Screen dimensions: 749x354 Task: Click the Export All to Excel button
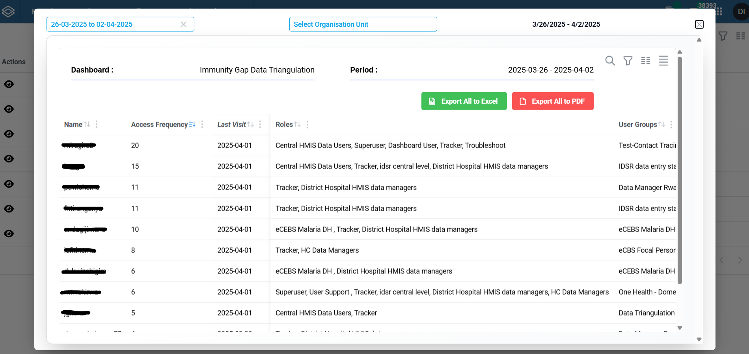tap(464, 101)
